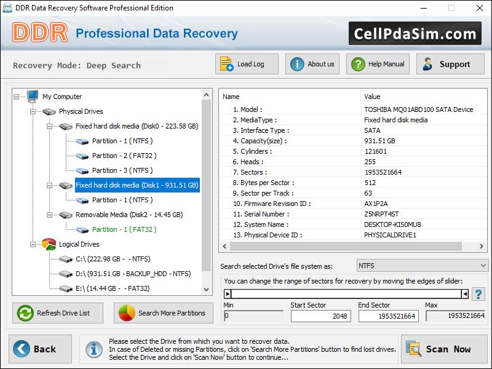Click the left edge of sector slider
The width and height of the screenshot is (492, 369).
click(x=228, y=294)
